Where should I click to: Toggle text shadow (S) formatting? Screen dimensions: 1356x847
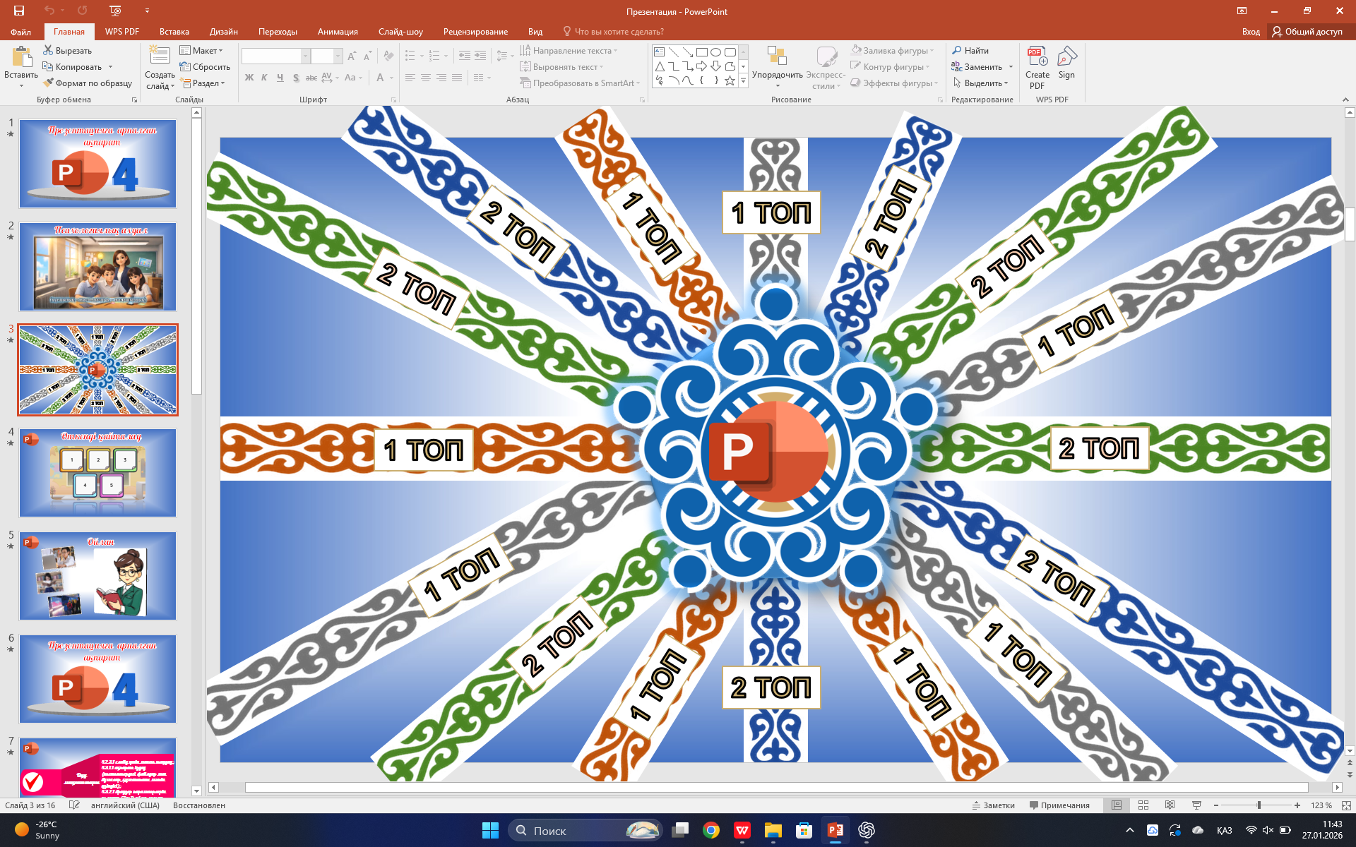pos(296,78)
